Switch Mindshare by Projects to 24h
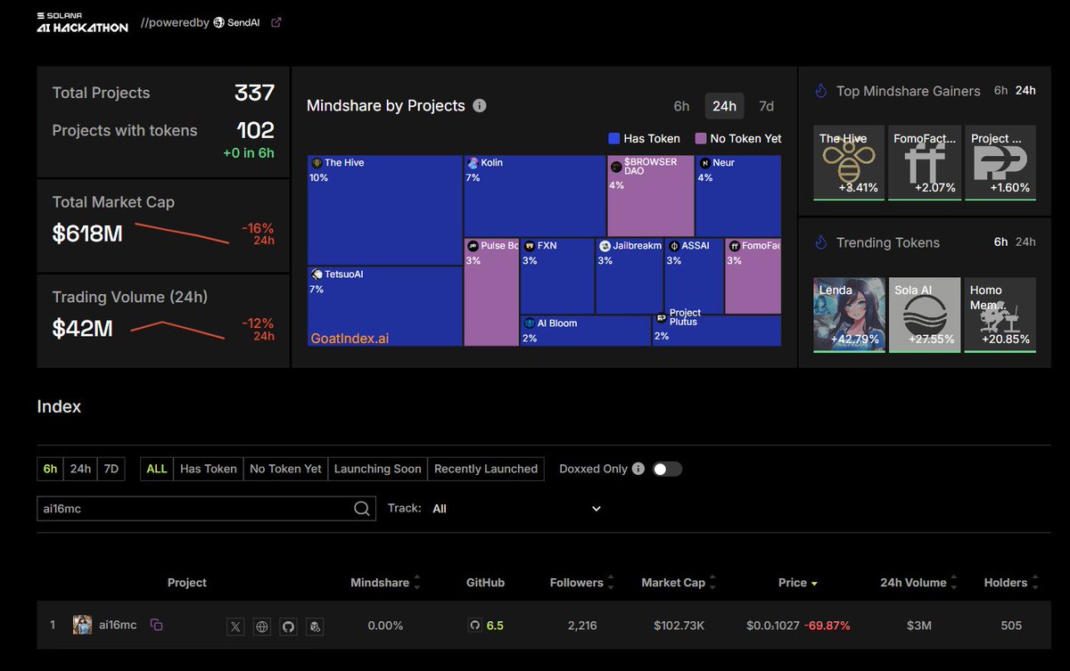This screenshot has width=1070, height=671. click(724, 106)
